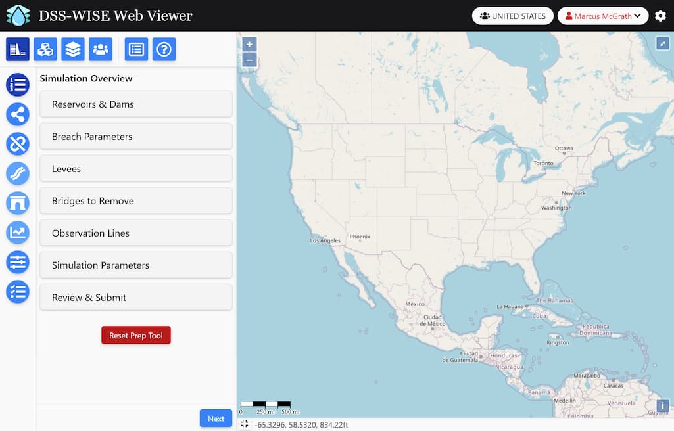674x431 pixels.
Task: Open the Review & Submit section
Action: pyautogui.click(x=135, y=297)
